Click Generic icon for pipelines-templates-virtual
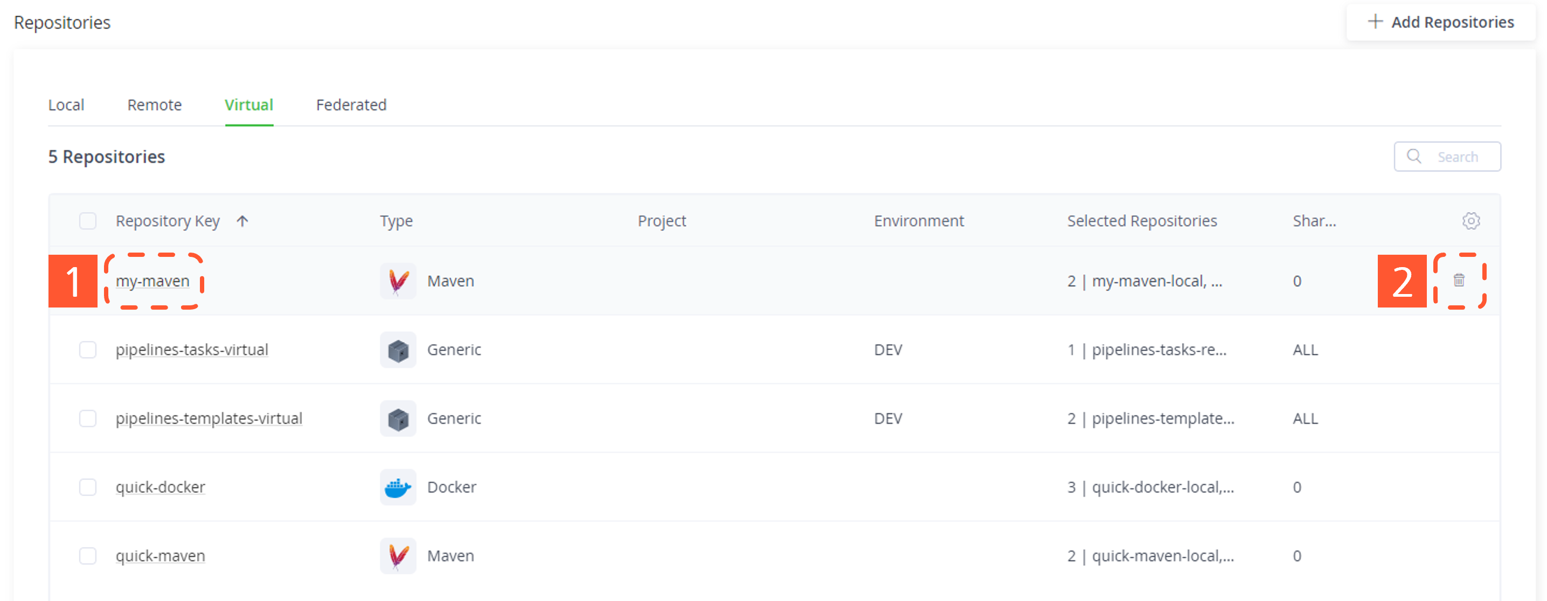The image size is (1547, 601). tap(398, 418)
